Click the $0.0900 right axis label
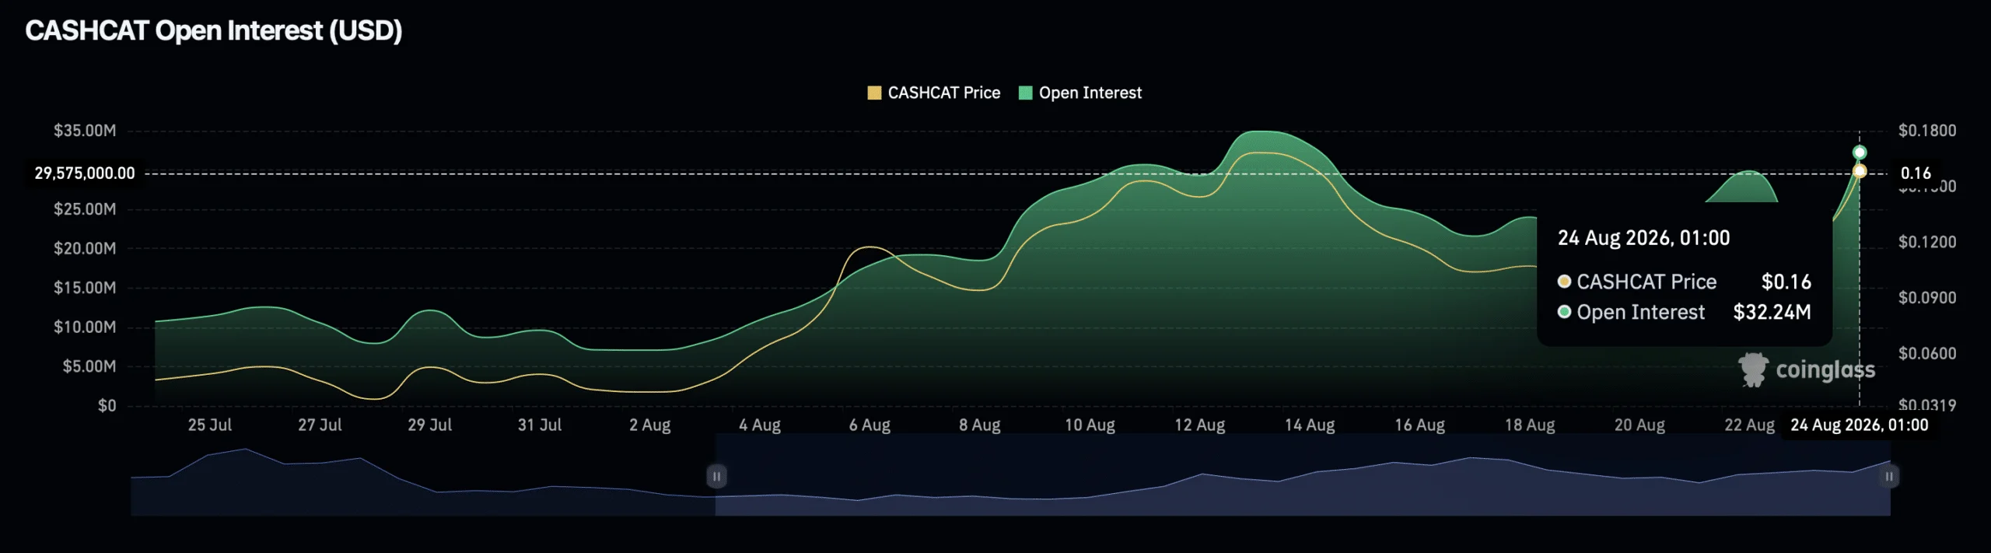The image size is (1991, 553). pos(1927,298)
